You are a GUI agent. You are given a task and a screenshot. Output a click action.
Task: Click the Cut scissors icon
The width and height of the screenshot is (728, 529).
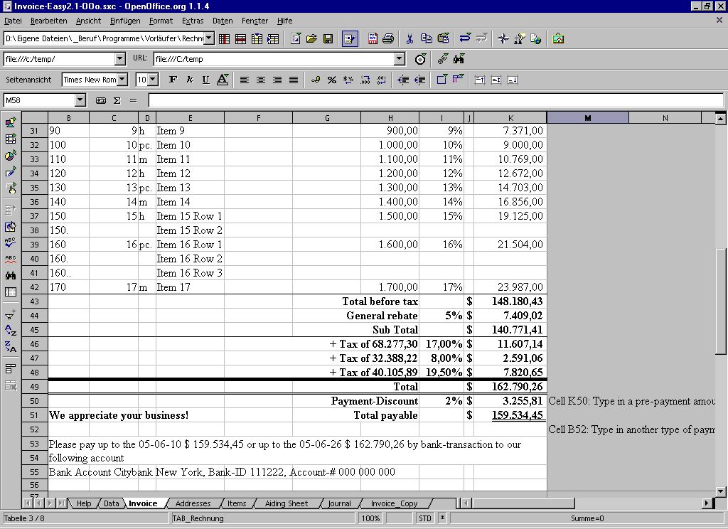[x=410, y=38]
